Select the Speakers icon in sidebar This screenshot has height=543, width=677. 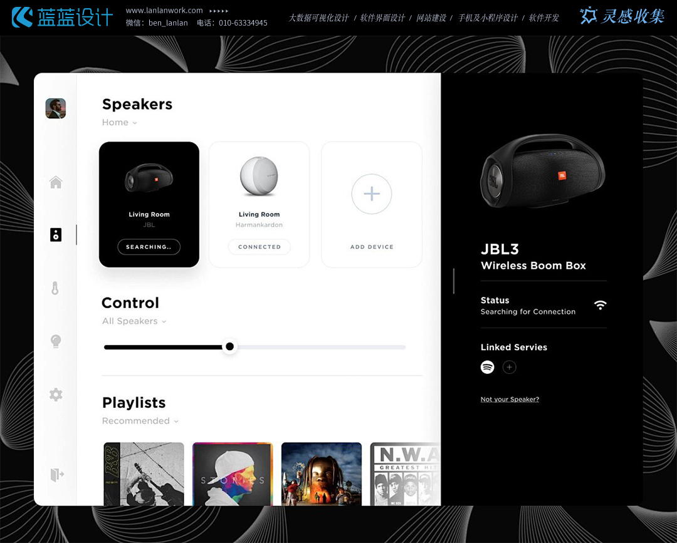[x=56, y=235]
